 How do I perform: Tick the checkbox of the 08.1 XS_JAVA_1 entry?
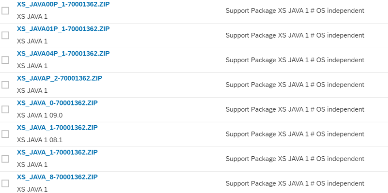(x=5, y=134)
